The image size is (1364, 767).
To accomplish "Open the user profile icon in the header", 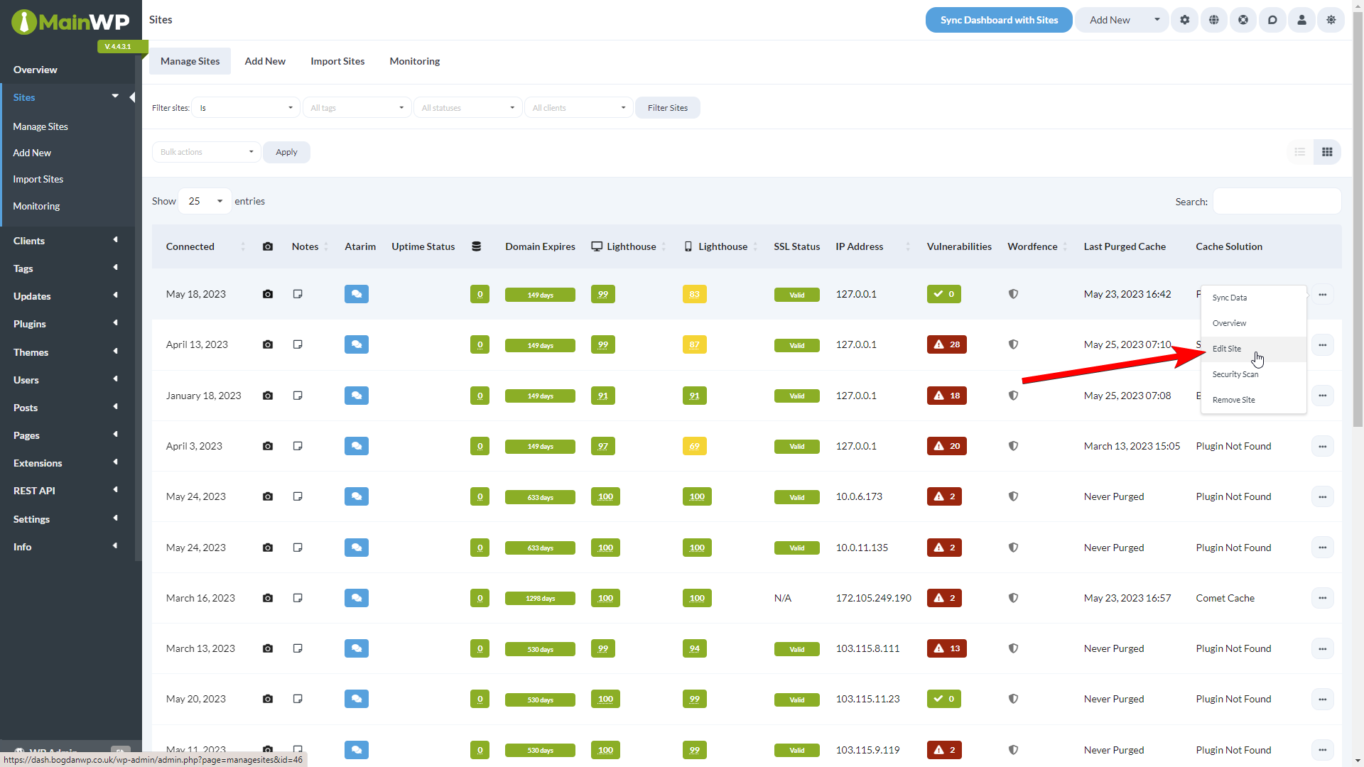I will point(1301,20).
